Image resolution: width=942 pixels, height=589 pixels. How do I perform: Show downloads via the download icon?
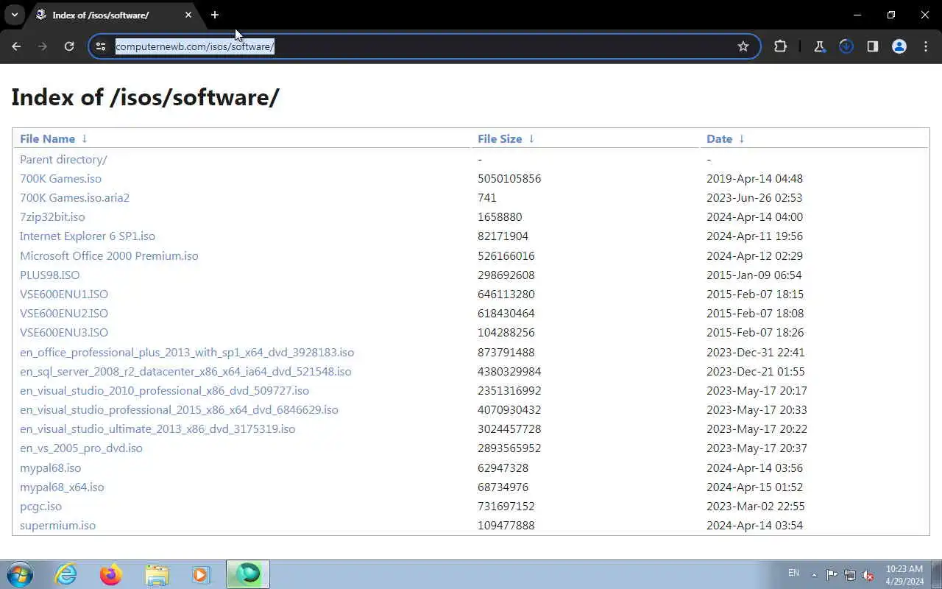click(x=846, y=46)
